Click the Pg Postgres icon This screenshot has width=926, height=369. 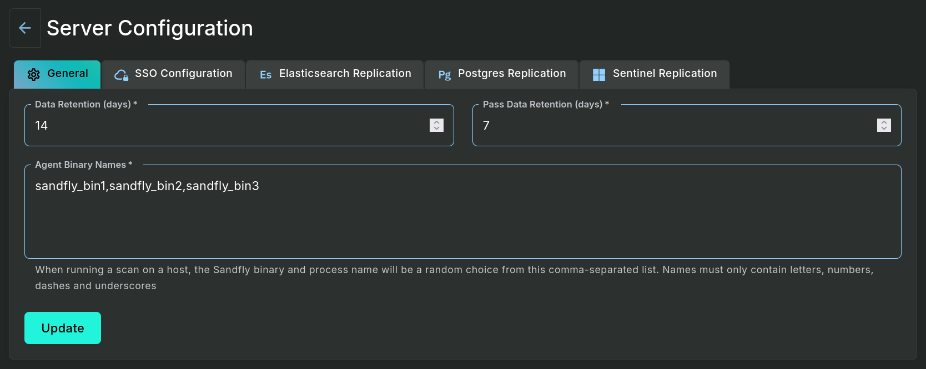tap(444, 75)
